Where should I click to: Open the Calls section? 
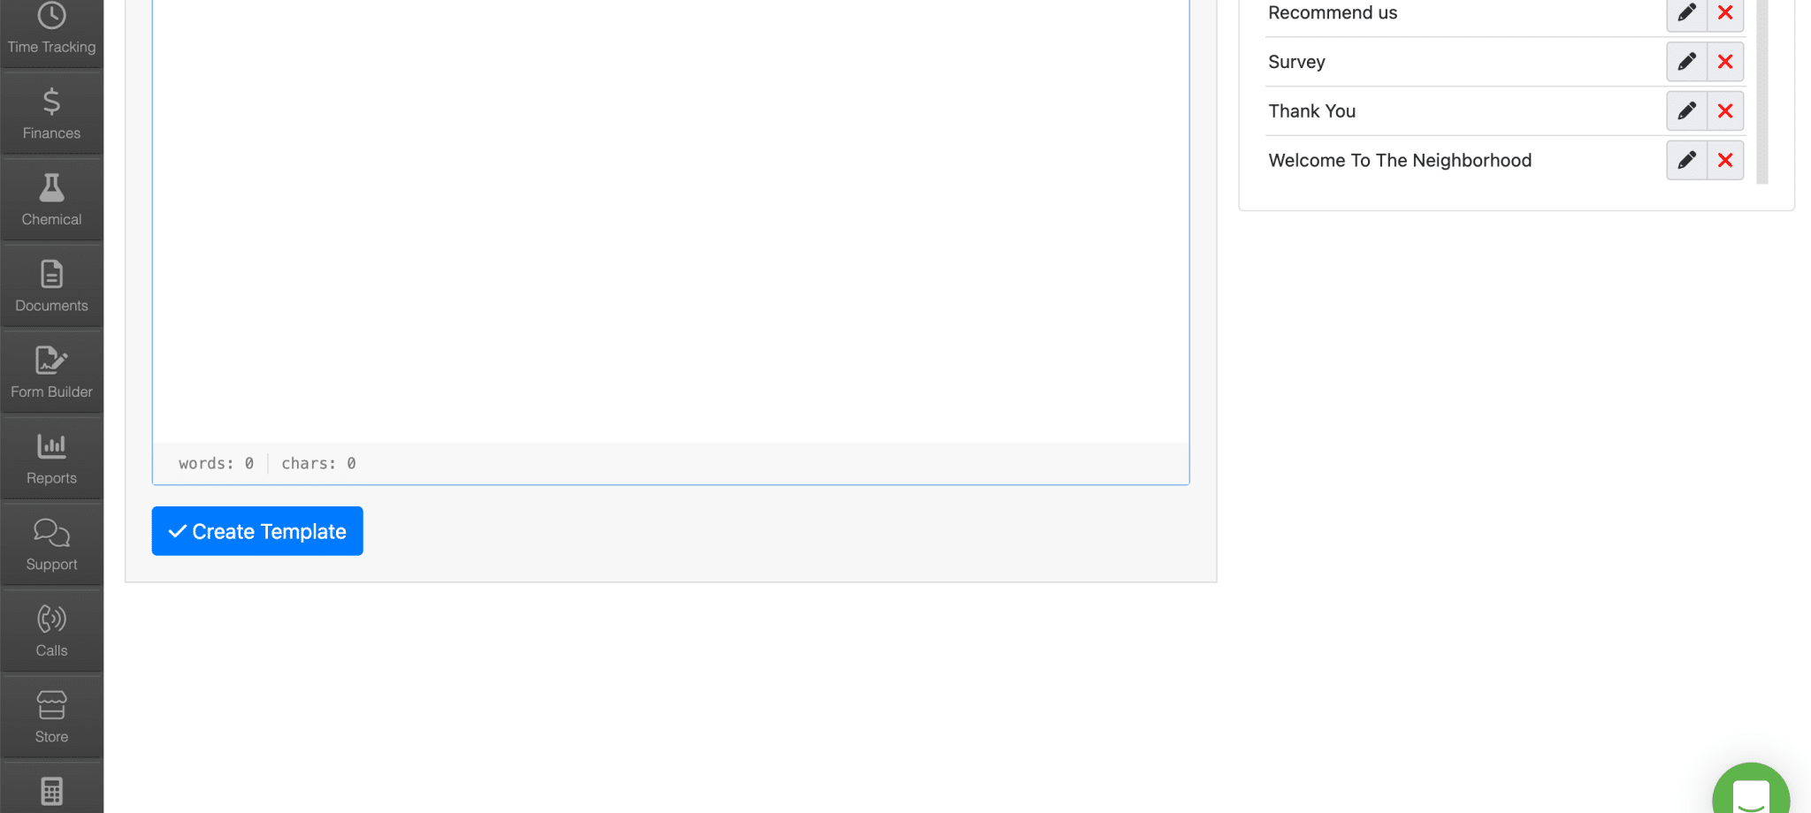pyautogui.click(x=50, y=629)
